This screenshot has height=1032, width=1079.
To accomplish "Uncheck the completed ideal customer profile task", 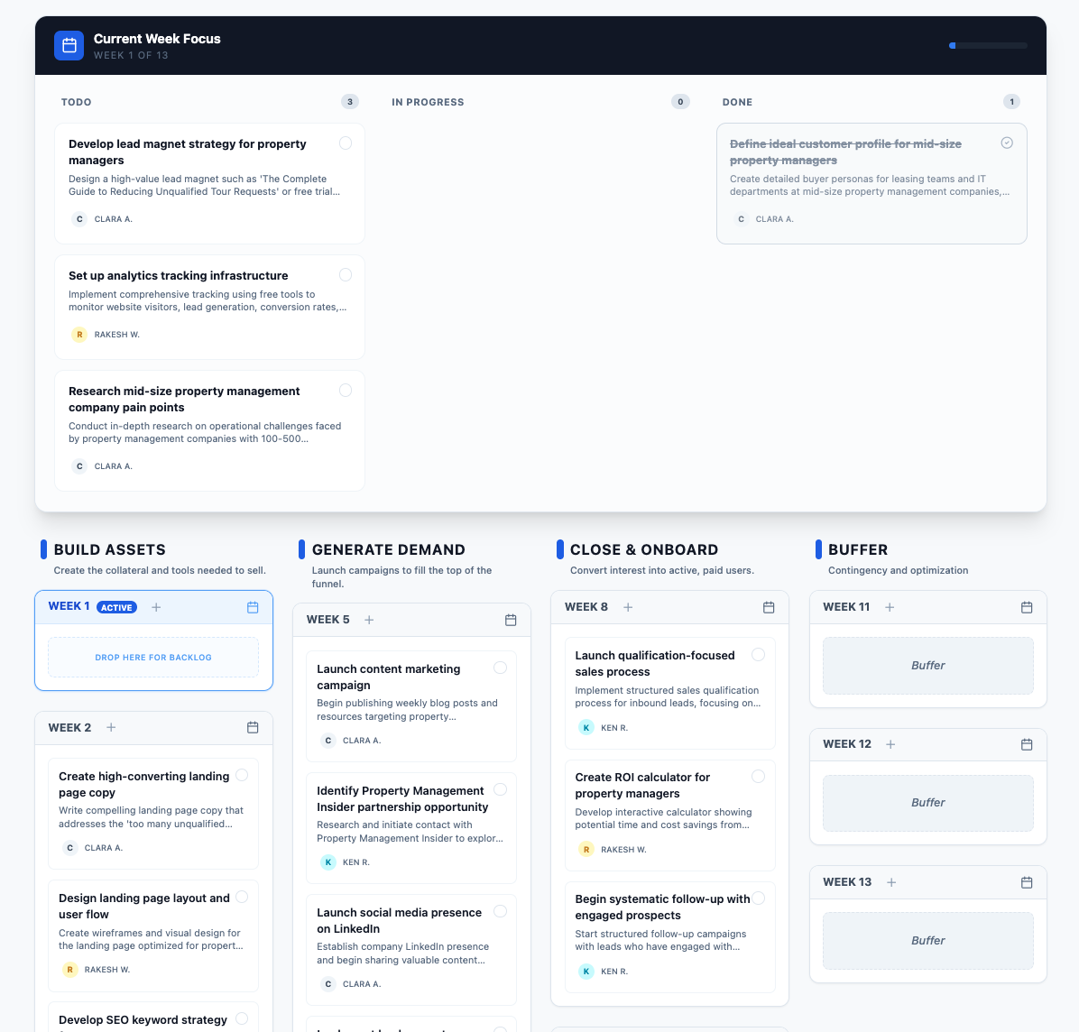I will (1007, 143).
